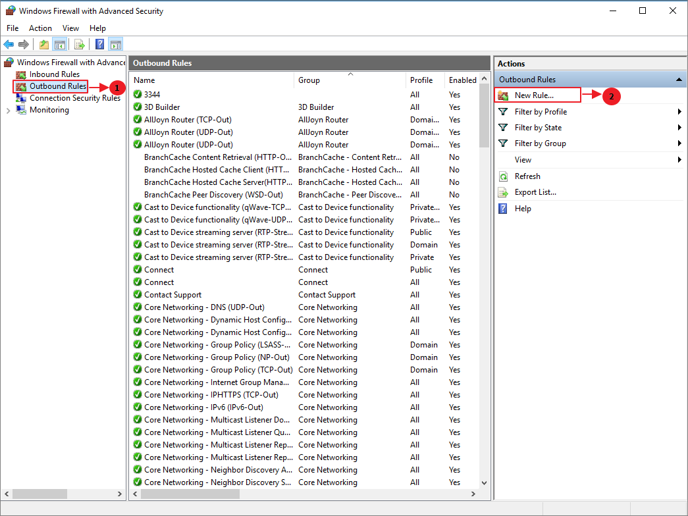Click the Up One Level folder icon
The width and height of the screenshot is (688, 516).
[x=44, y=44]
